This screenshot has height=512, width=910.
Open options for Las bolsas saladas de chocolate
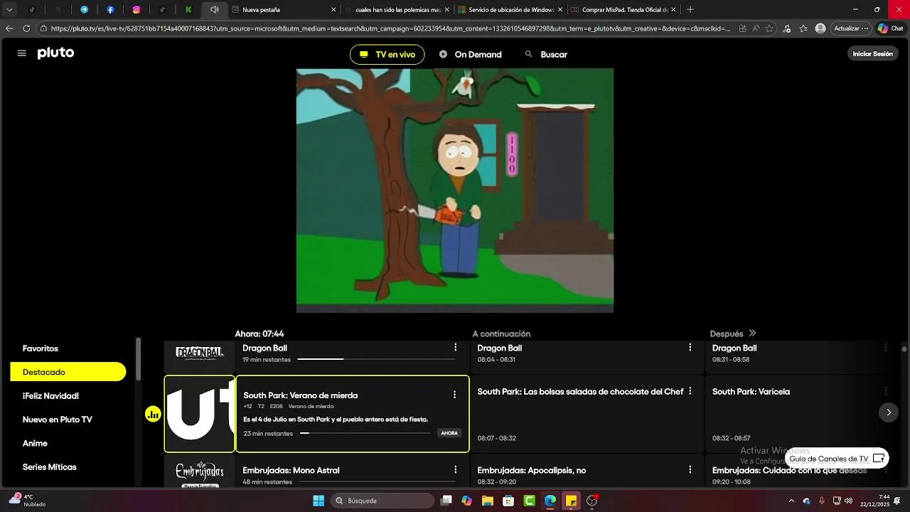click(690, 391)
